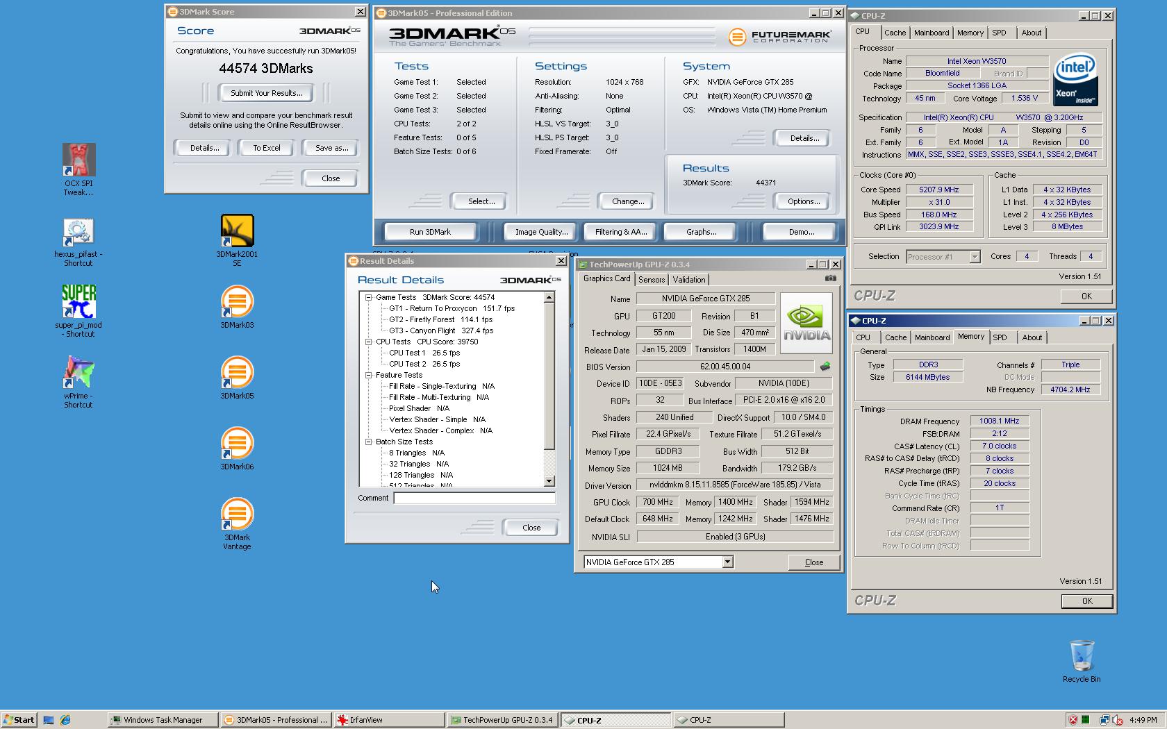Click the Show Desktop quick launch icon
The width and height of the screenshot is (1167, 729).
(x=49, y=720)
